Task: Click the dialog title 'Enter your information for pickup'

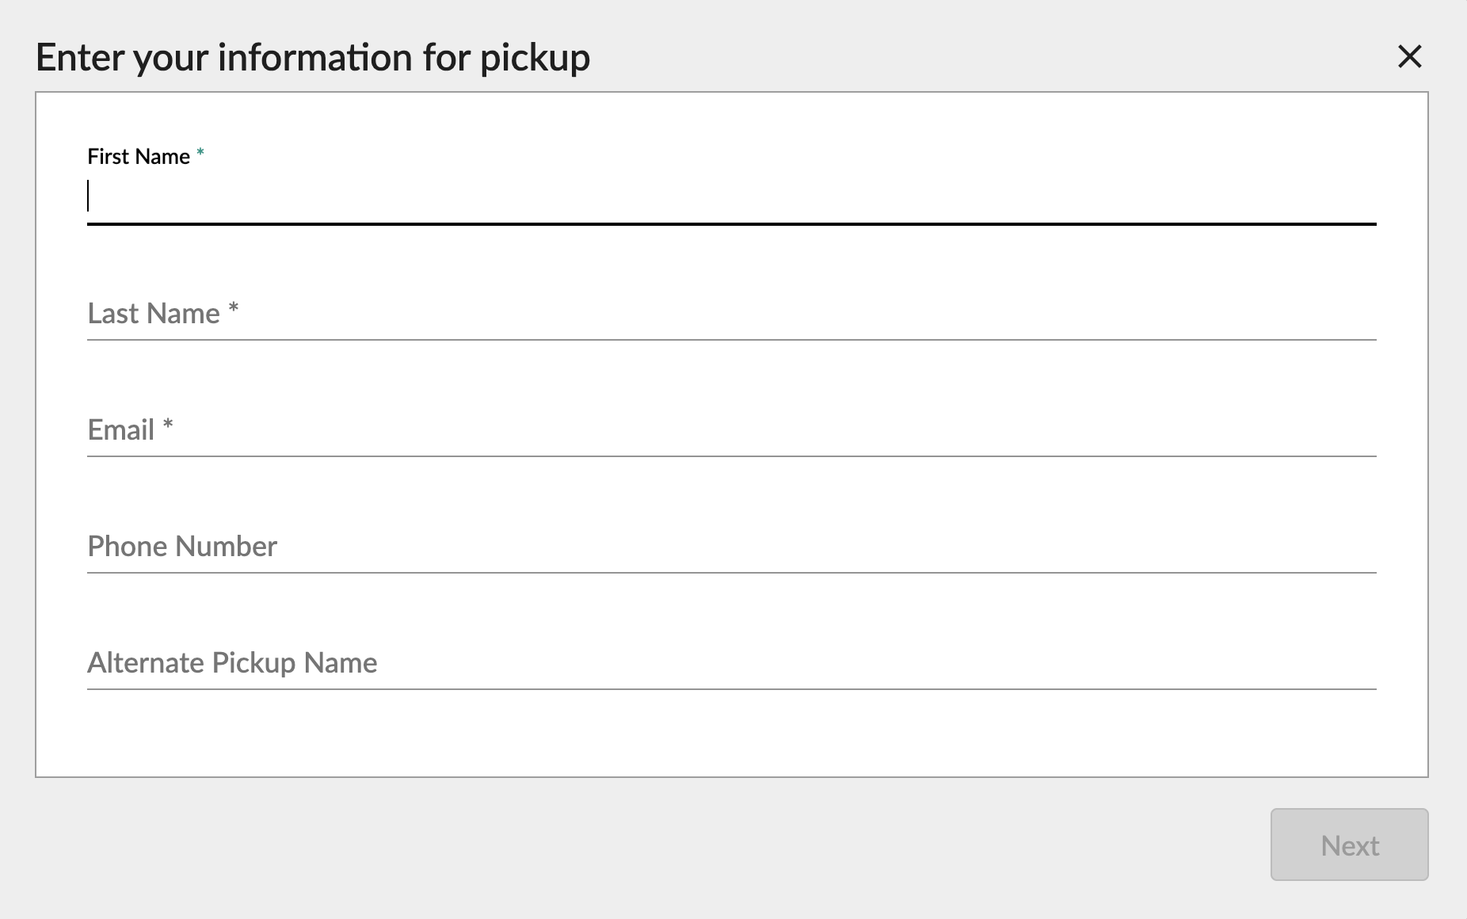Action: pyautogui.click(x=313, y=58)
